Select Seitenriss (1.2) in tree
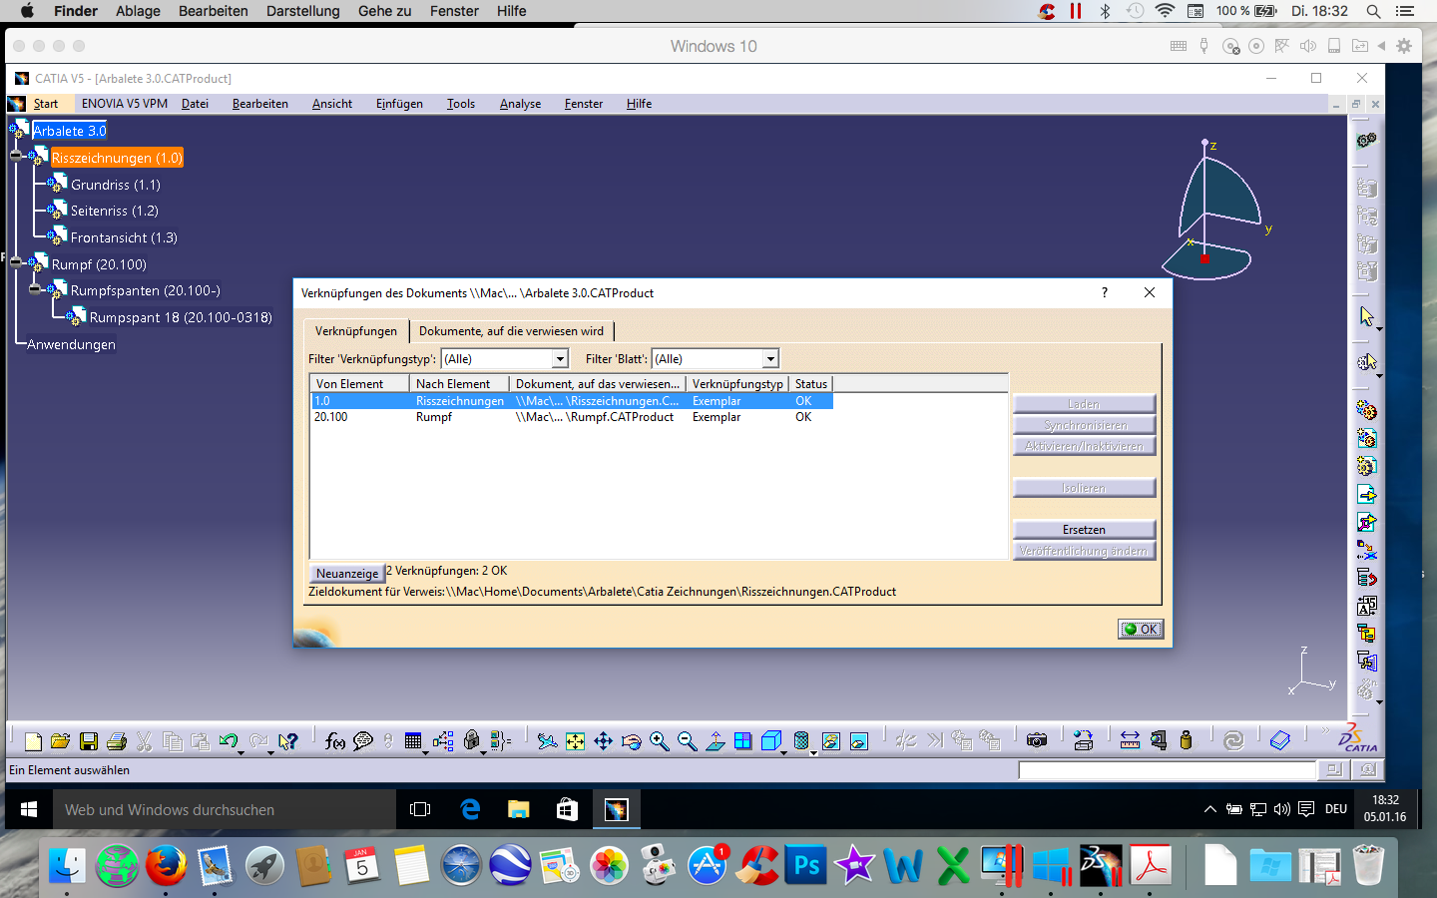1437x898 pixels. pyautogui.click(x=114, y=211)
